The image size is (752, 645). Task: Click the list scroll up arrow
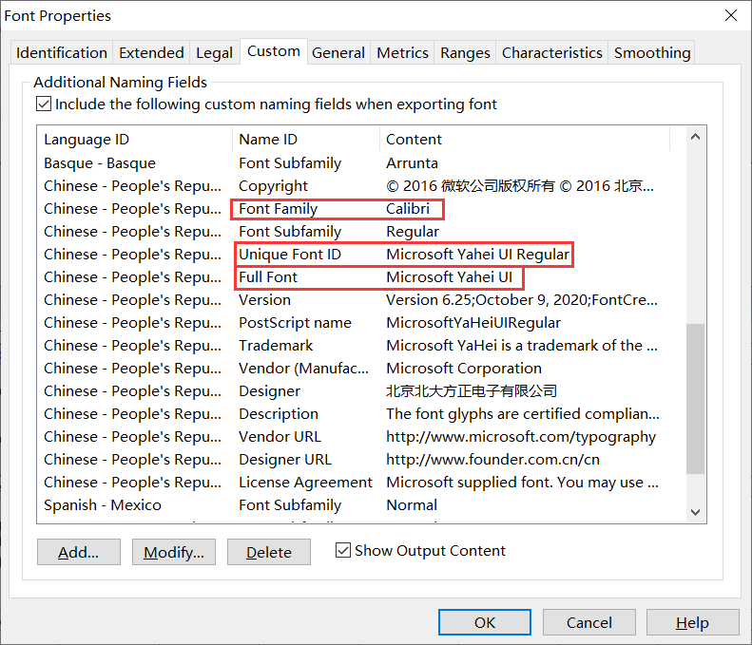pyautogui.click(x=695, y=137)
